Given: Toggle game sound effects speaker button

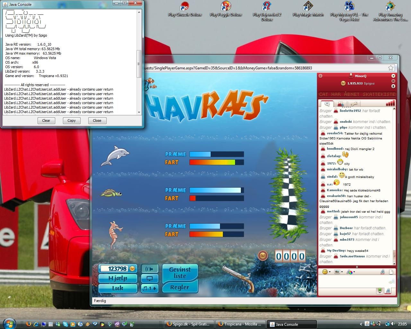Looking at the screenshot, I should [150, 269].
